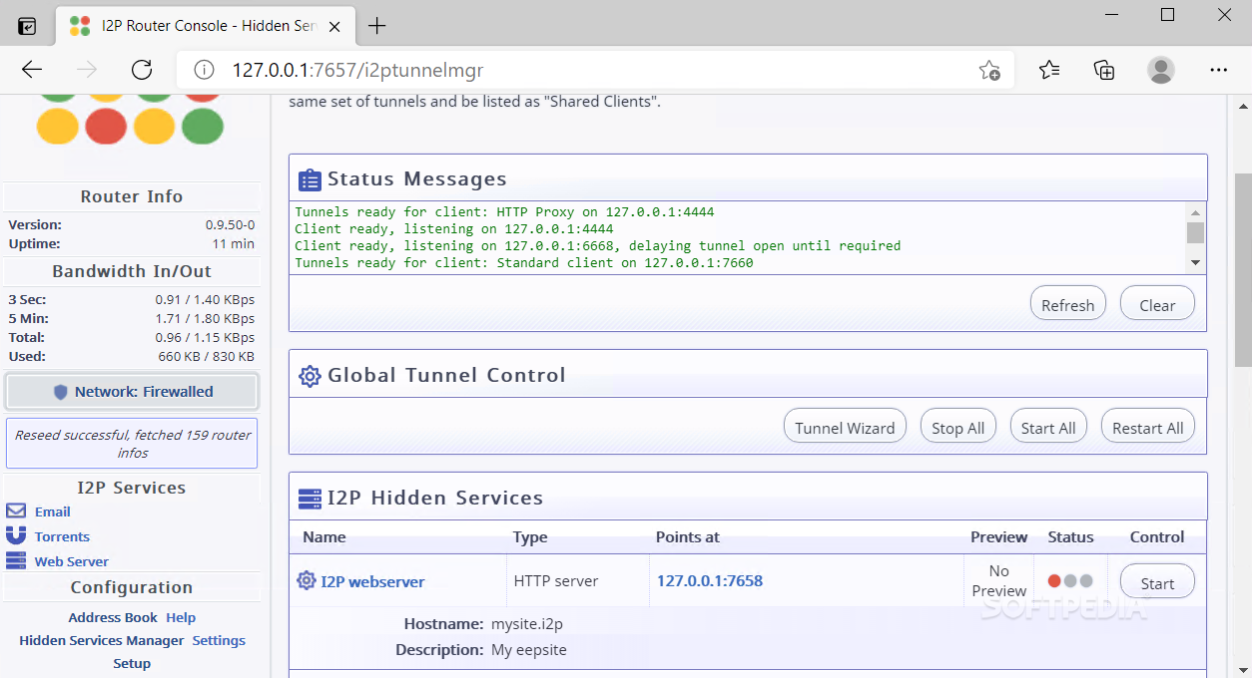The width and height of the screenshot is (1252, 678).
Task: Open the Torrents service link
Action: pos(62,536)
